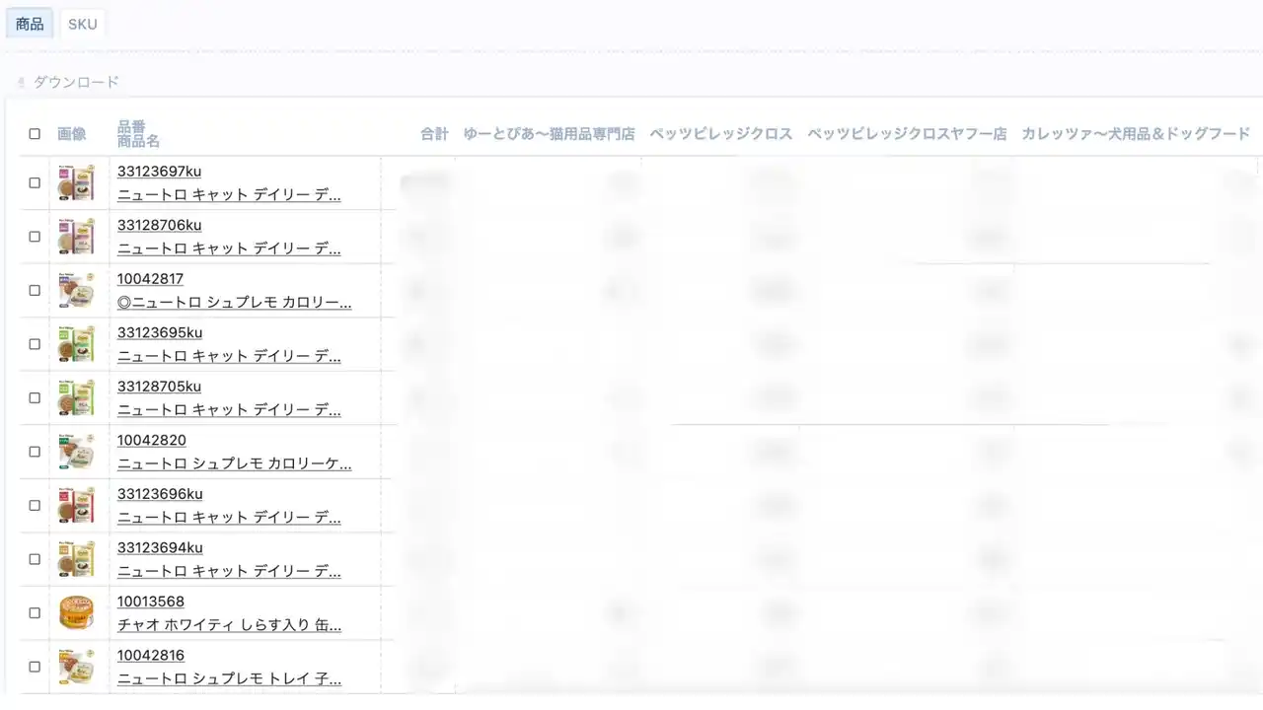This screenshot has width=1263, height=710.
Task: Click the product image for 10042820
Action: [x=77, y=452]
